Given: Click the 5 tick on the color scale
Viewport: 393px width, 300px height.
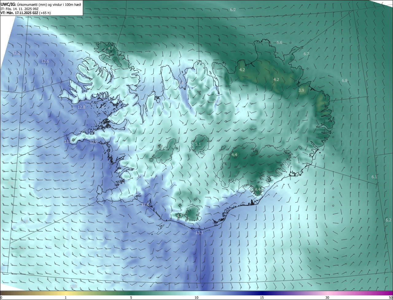Looking at the screenshot, I should 131,298.
